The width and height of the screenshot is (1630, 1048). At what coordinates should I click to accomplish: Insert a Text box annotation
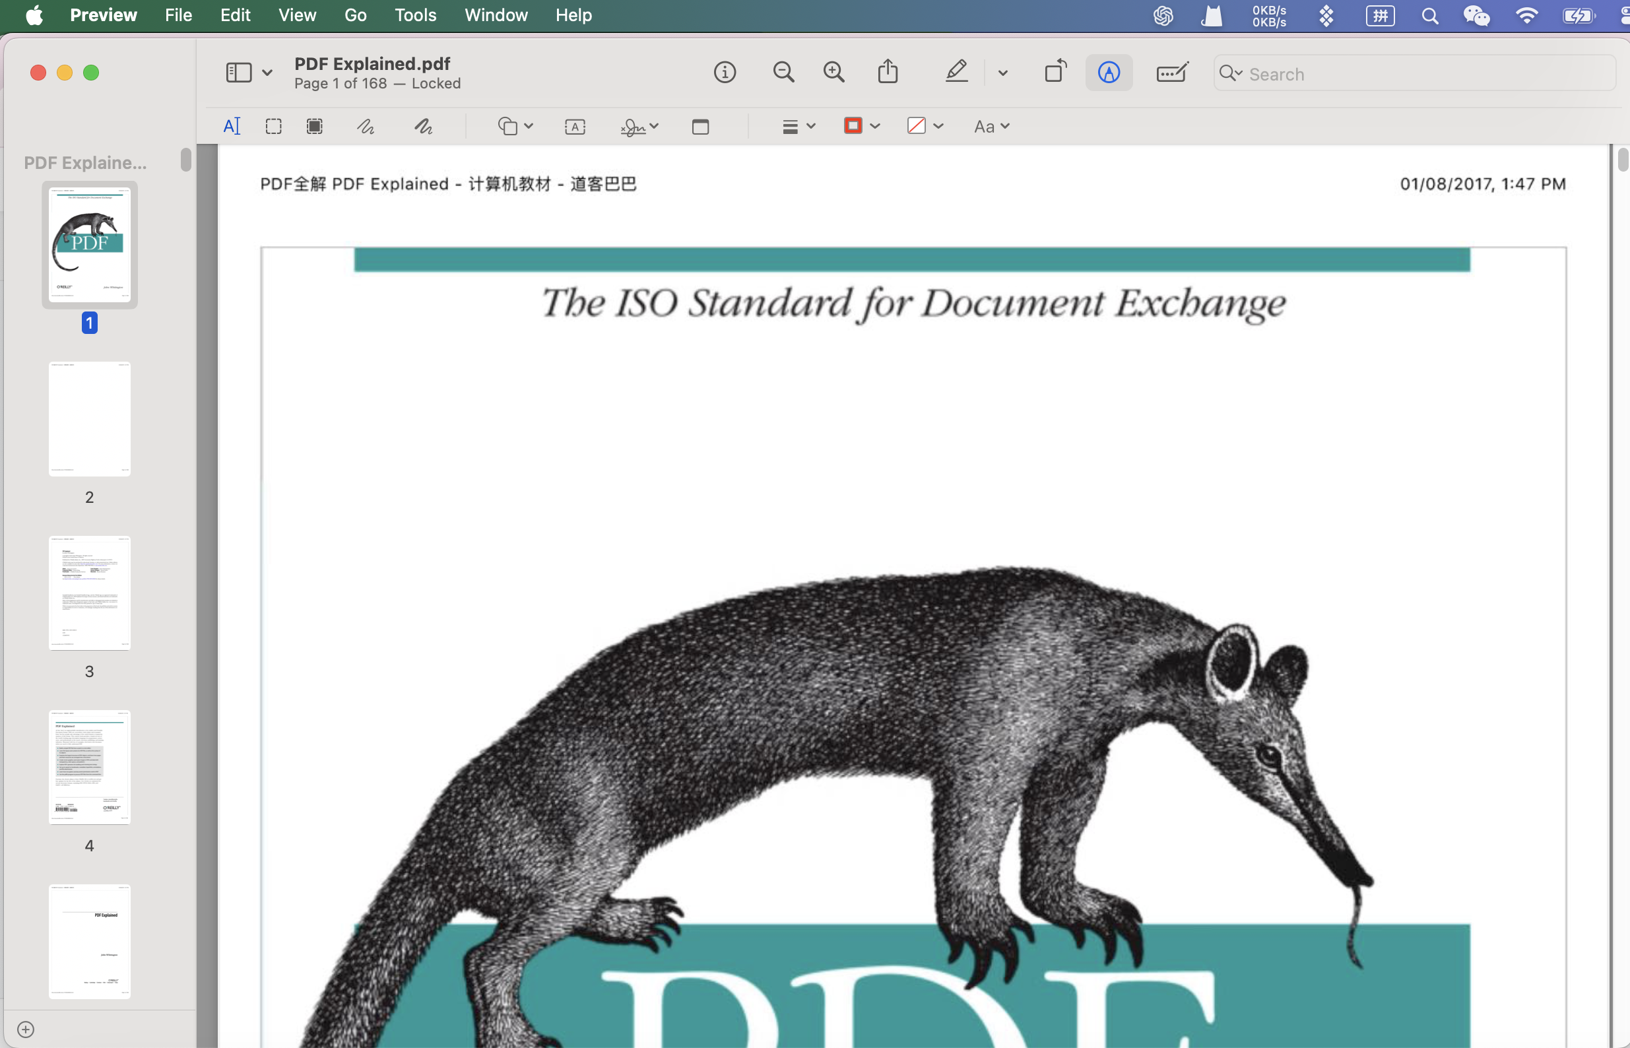[x=575, y=126]
